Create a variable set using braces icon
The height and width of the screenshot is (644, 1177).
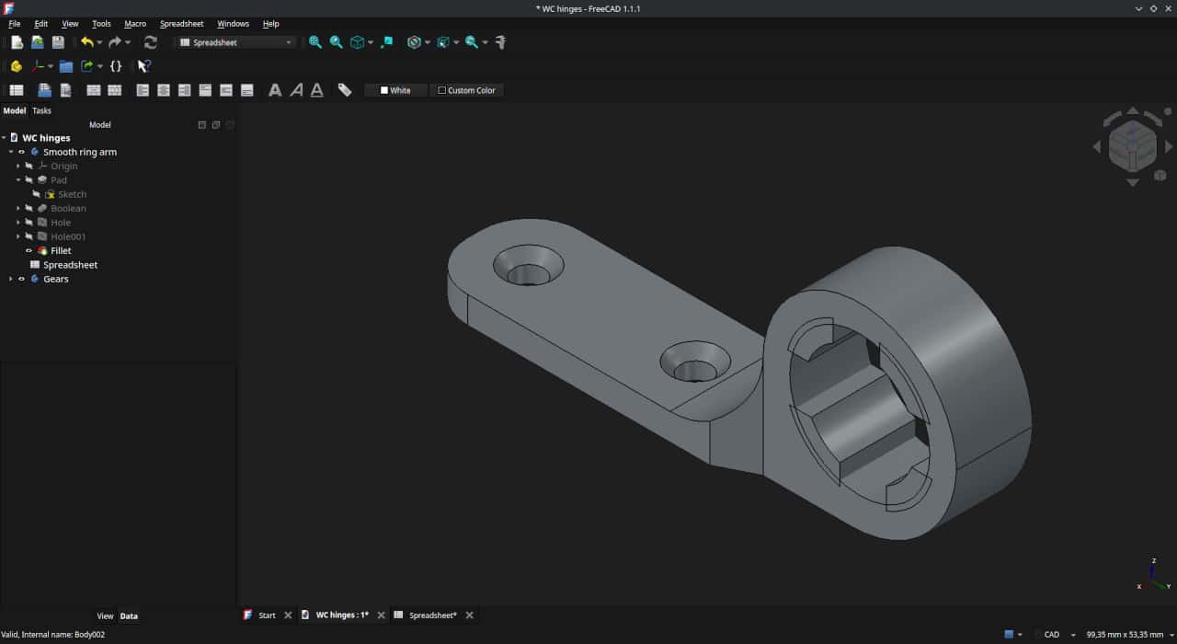[x=116, y=66]
